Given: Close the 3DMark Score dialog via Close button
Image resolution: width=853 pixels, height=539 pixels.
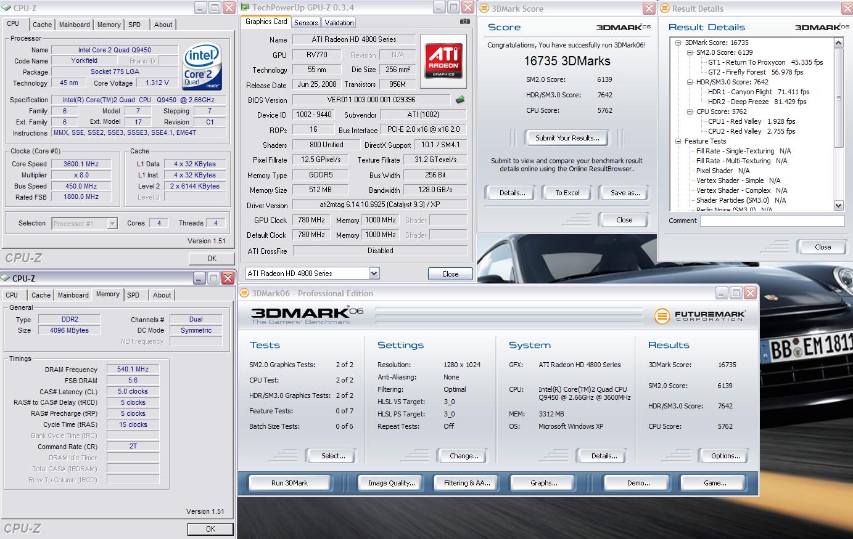Looking at the screenshot, I should 624,220.
